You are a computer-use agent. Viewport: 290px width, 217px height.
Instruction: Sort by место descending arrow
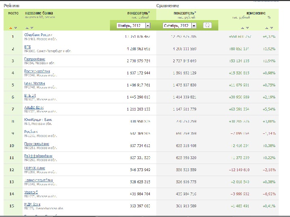[16, 28]
